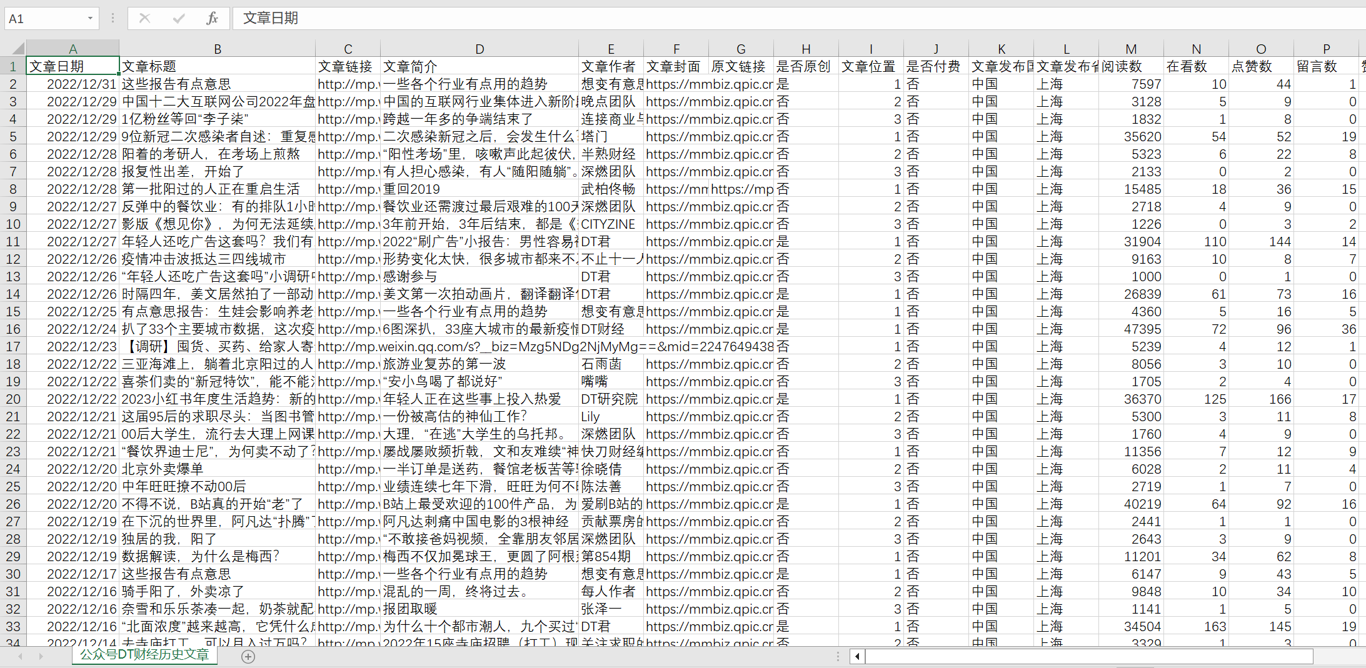Click the Name Box showing A1

coord(45,18)
